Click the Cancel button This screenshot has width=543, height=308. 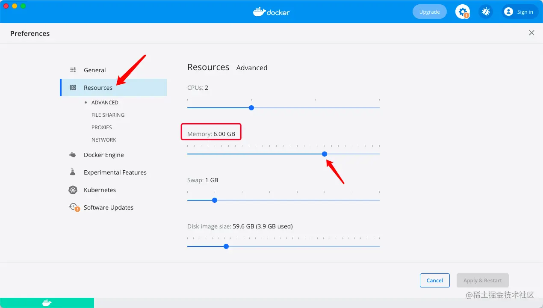pyautogui.click(x=434, y=281)
